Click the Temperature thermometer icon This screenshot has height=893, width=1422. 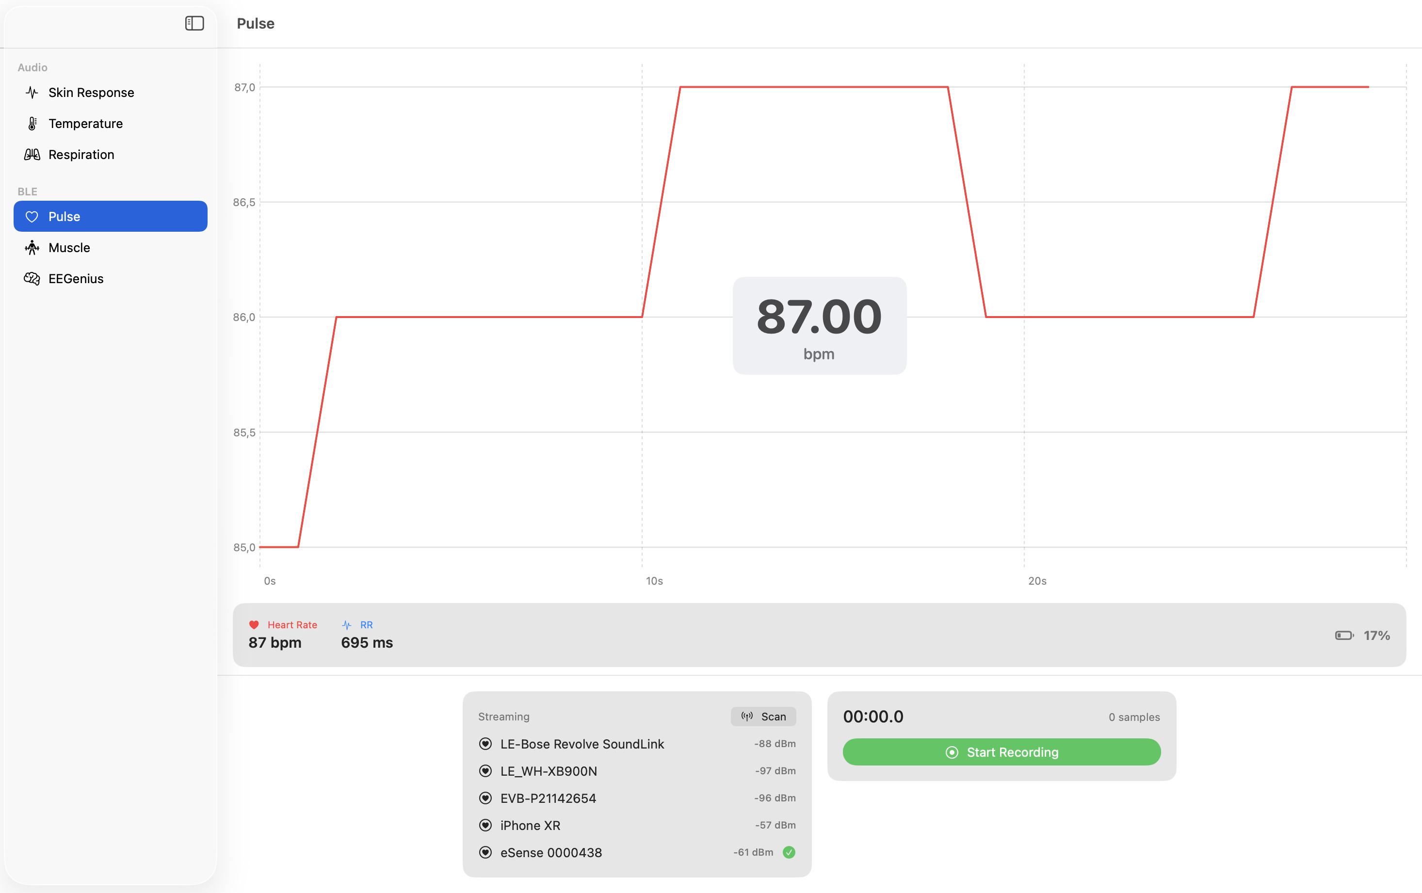coord(32,123)
